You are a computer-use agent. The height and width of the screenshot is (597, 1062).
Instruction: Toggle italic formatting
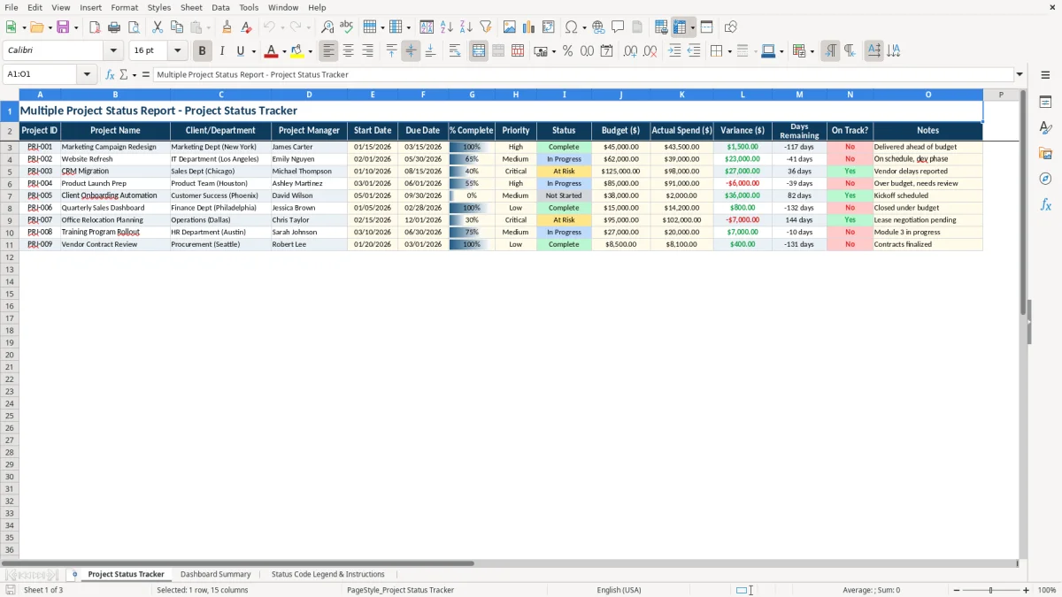221,51
